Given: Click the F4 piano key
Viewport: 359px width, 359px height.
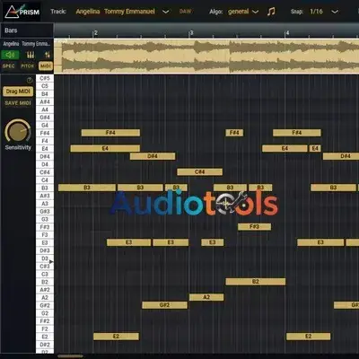Looking at the screenshot, I should point(45,141).
